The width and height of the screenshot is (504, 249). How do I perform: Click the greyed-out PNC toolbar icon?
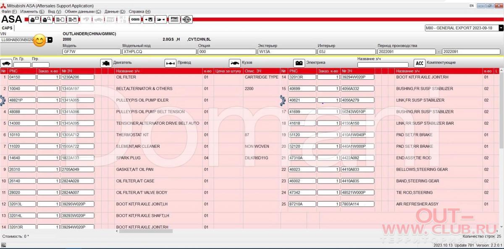(111, 19)
